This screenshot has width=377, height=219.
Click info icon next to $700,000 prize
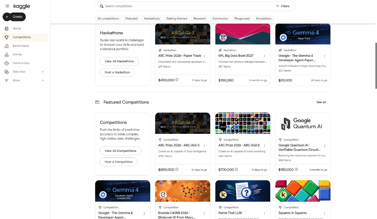click(x=236, y=170)
